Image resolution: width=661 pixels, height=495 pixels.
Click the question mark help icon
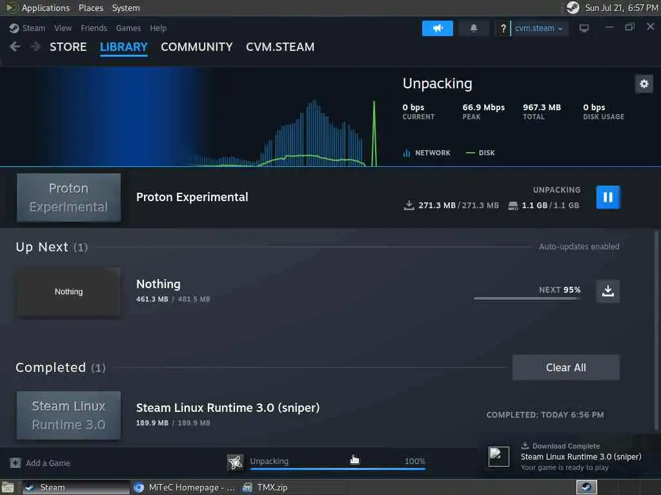[502, 28]
